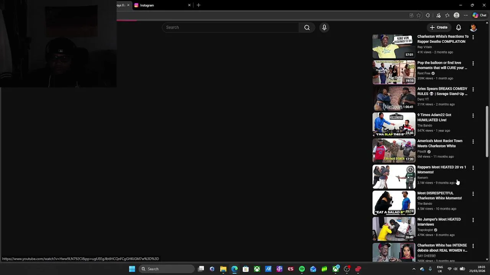The height and width of the screenshot is (275, 490).
Task: Click the taskbar Search box
Action: click(x=167, y=269)
